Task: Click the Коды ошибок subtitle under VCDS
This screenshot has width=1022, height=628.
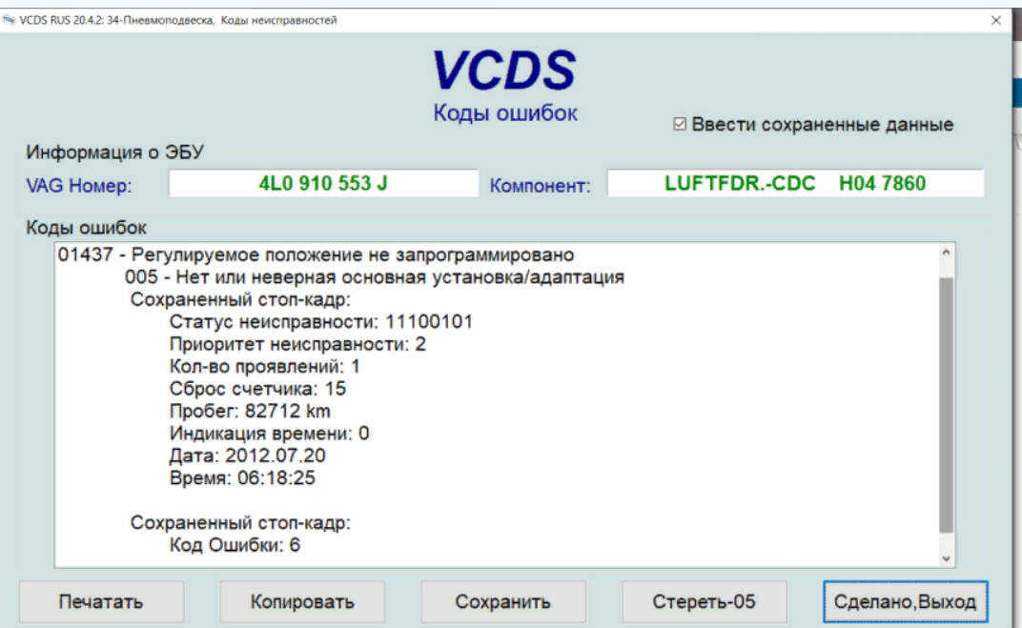Action: point(505,112)
